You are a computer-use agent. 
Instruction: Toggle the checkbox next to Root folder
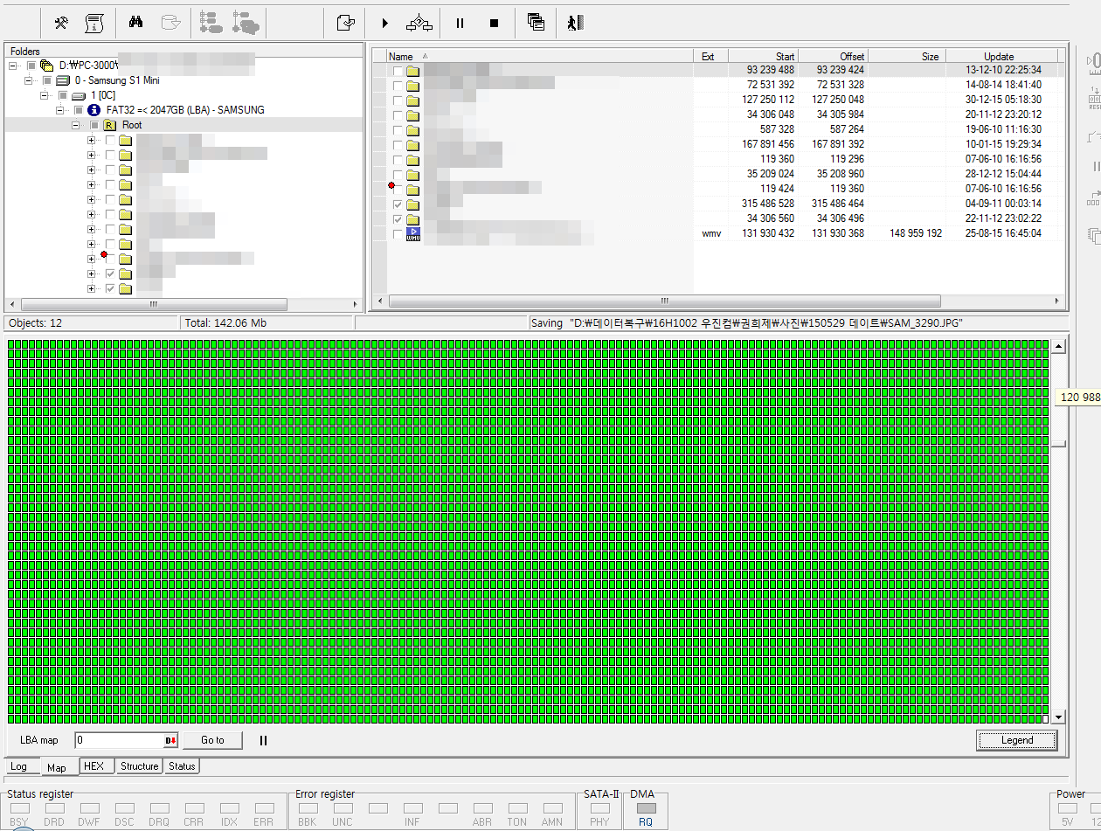pos(93,125)
